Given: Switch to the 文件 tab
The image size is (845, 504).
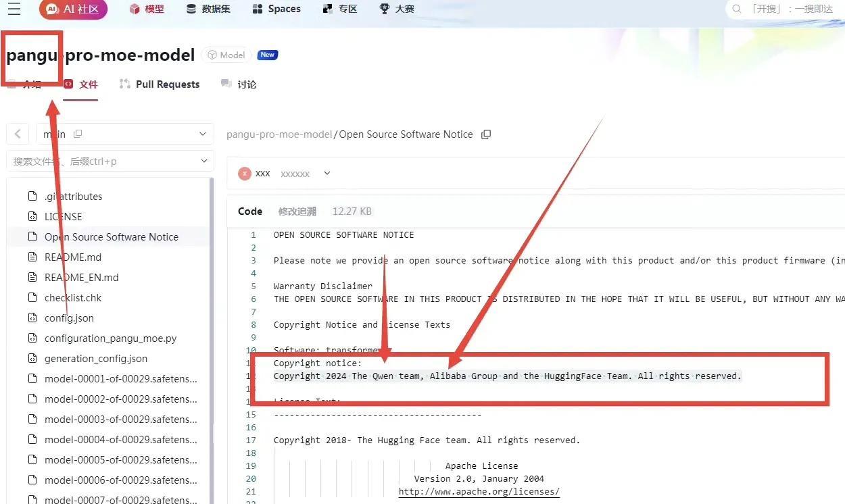Looking at the screenshot, I should [81, 84].
